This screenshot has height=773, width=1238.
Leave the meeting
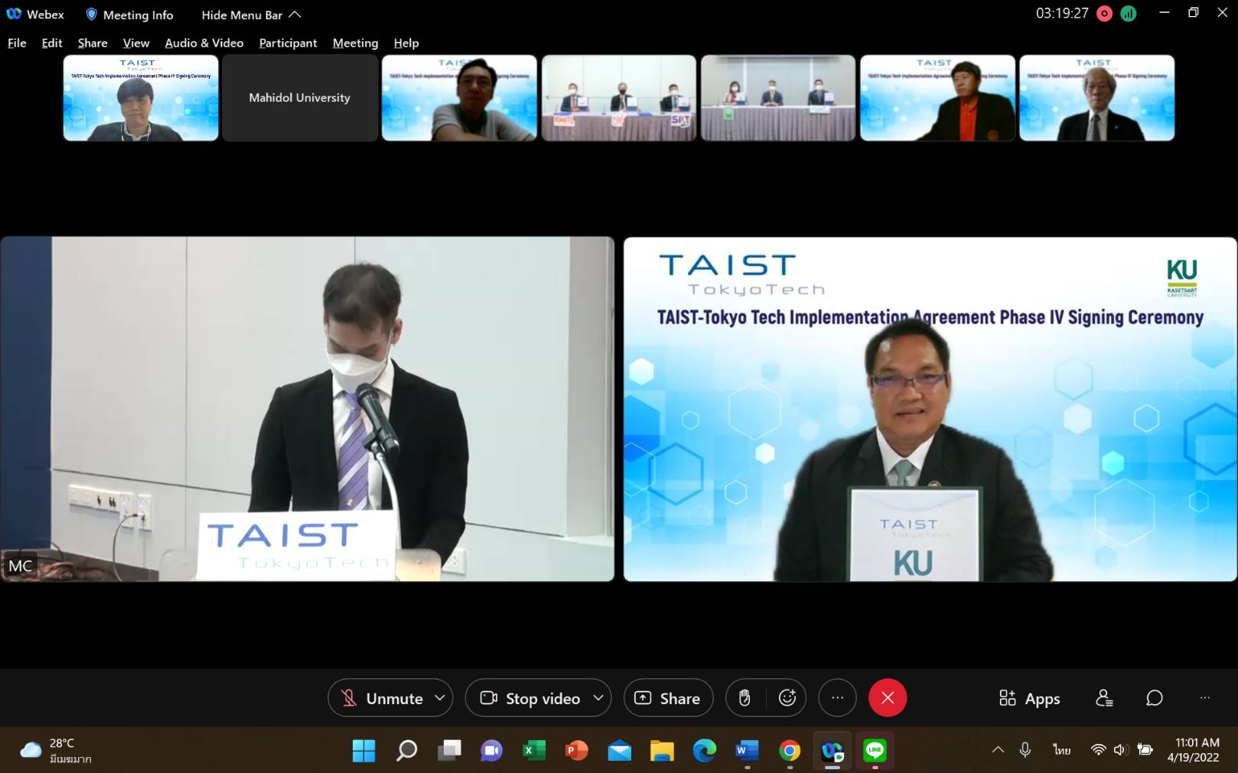click(x=886, y=697)
